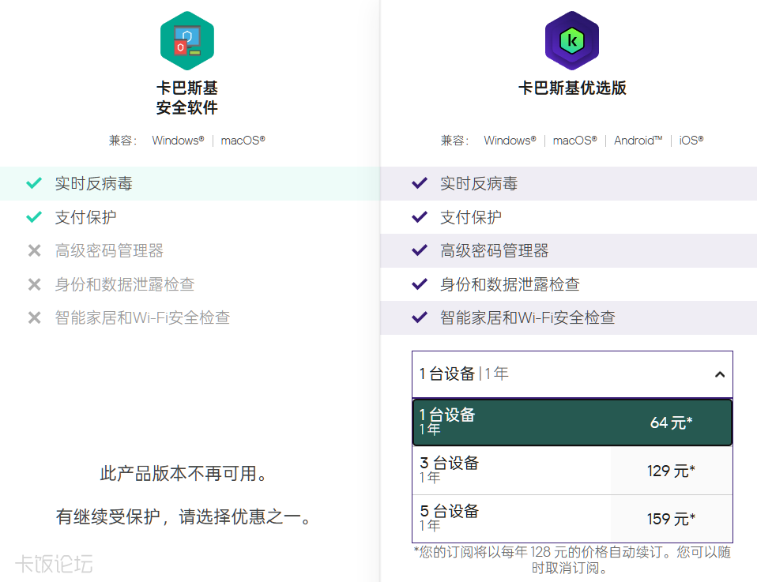Click purple checkmark for 身份和数据泄露检查
The height and width of the screenshot is (582, 757).
pyautogui.click(x=419, y=284)
